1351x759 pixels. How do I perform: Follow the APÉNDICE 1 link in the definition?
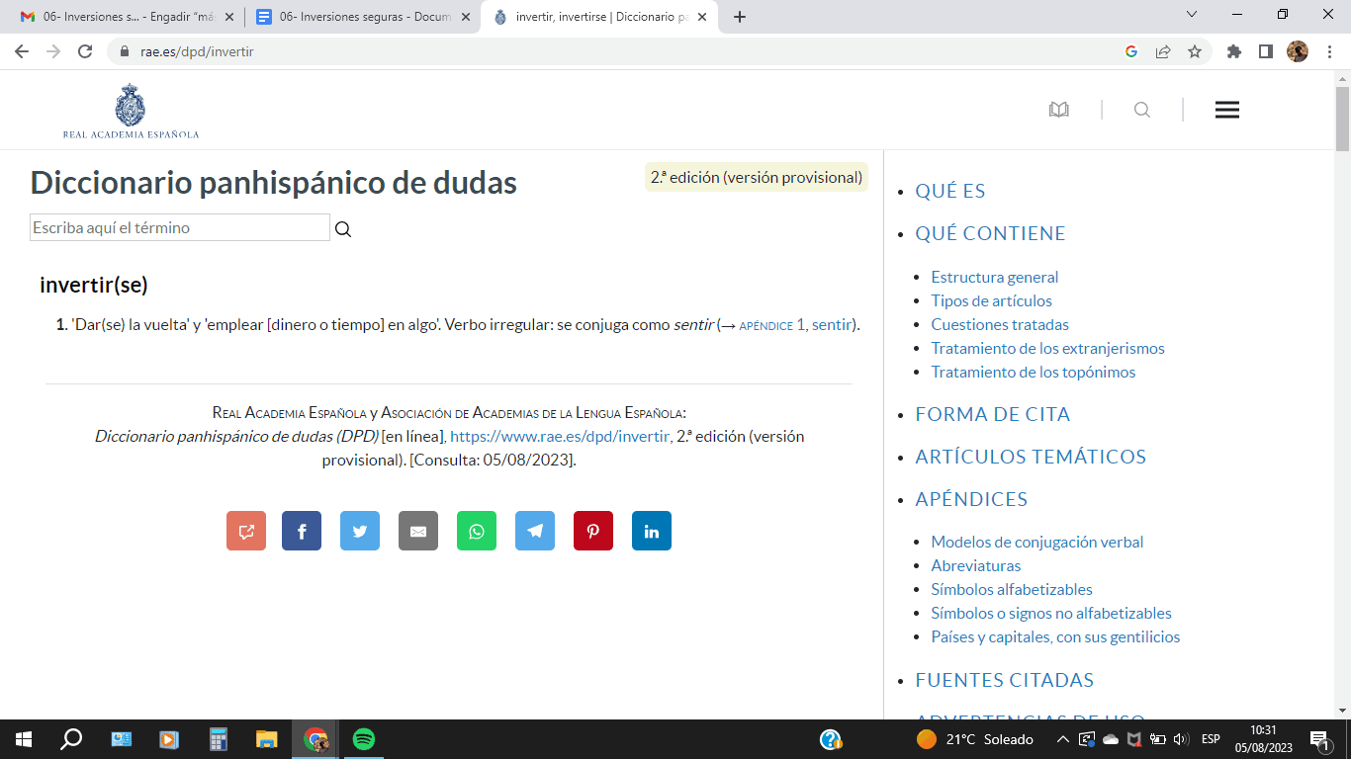(772, 325)
